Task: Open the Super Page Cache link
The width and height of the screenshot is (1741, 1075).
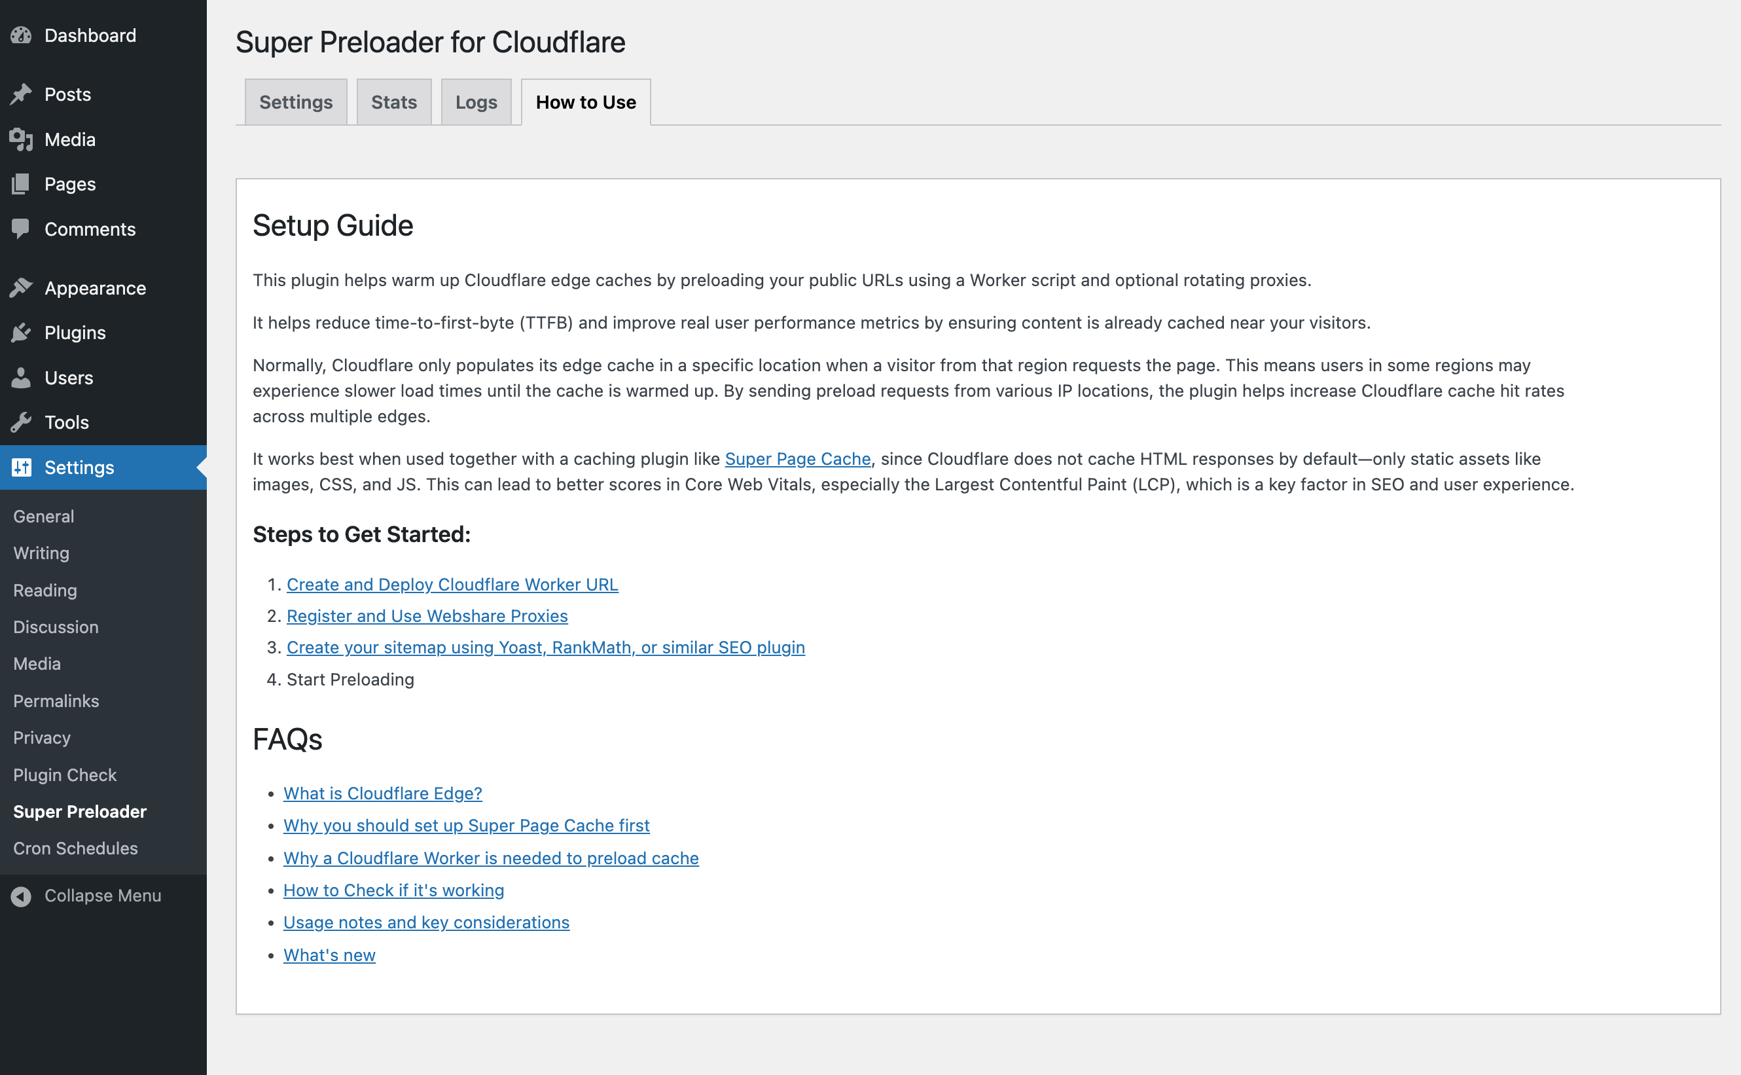Action: pos(797,460)
